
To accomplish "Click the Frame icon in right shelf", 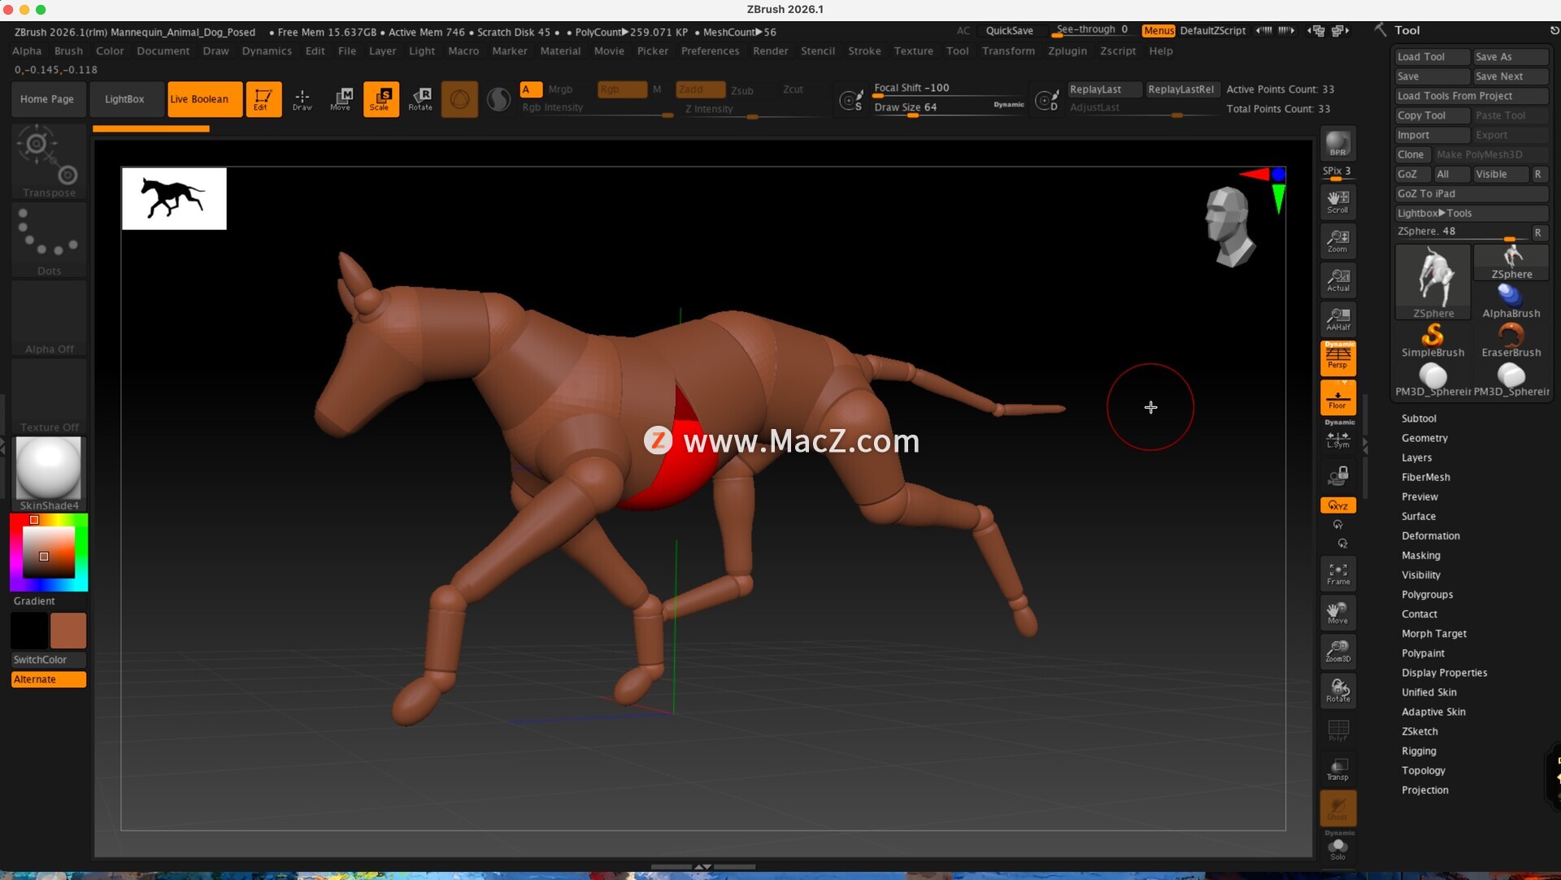I will coord(1337,574).
